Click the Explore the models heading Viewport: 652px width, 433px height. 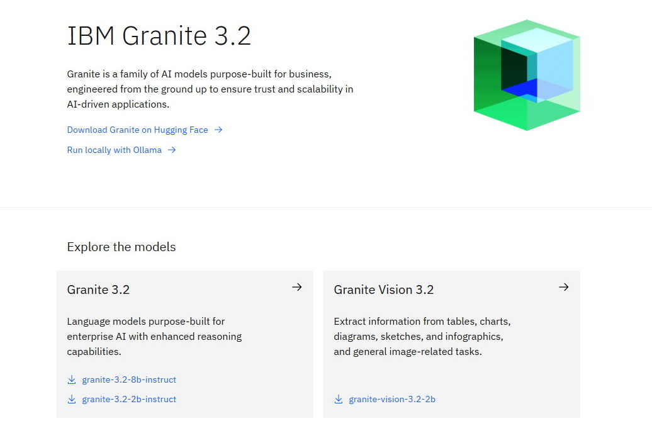[121, 247]
